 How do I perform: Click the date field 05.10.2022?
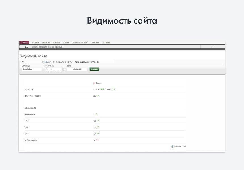click(x=77, y=69)
